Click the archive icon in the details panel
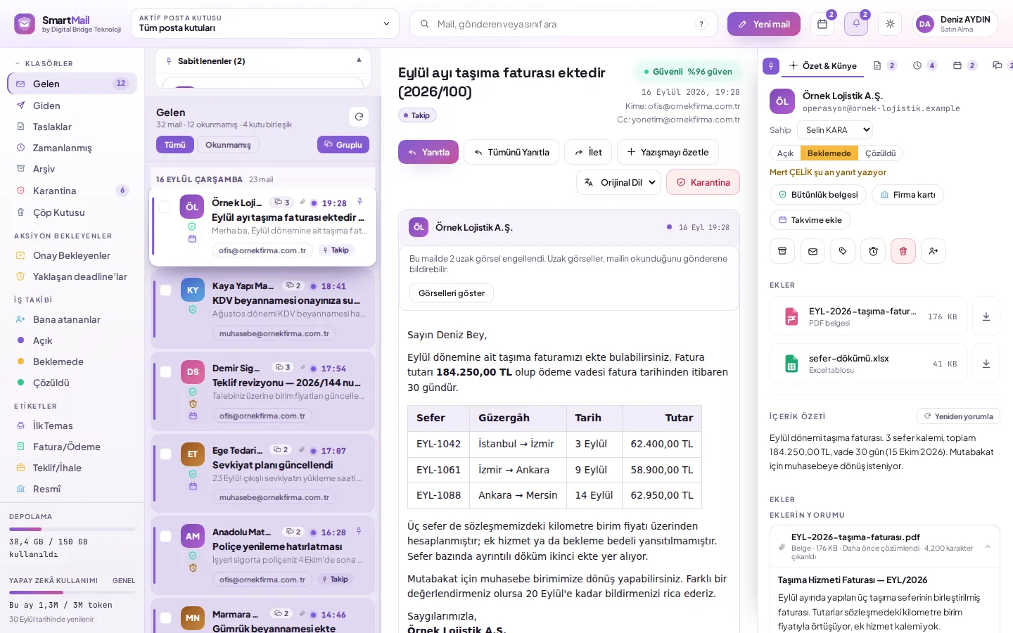Image resolution: width=1013 pixels, height=633 pixels. 782,251
